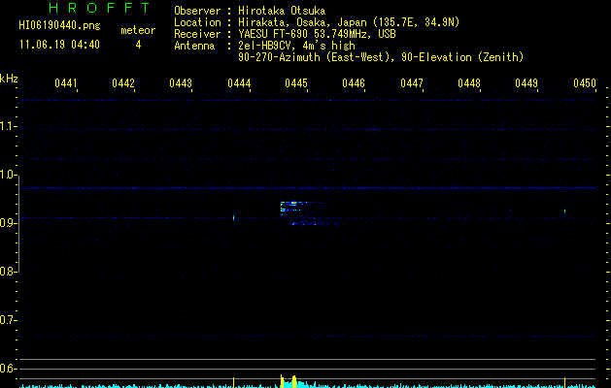Click time marker 0449
Viewport: 611px width, 388px height.
click(526, 83)
